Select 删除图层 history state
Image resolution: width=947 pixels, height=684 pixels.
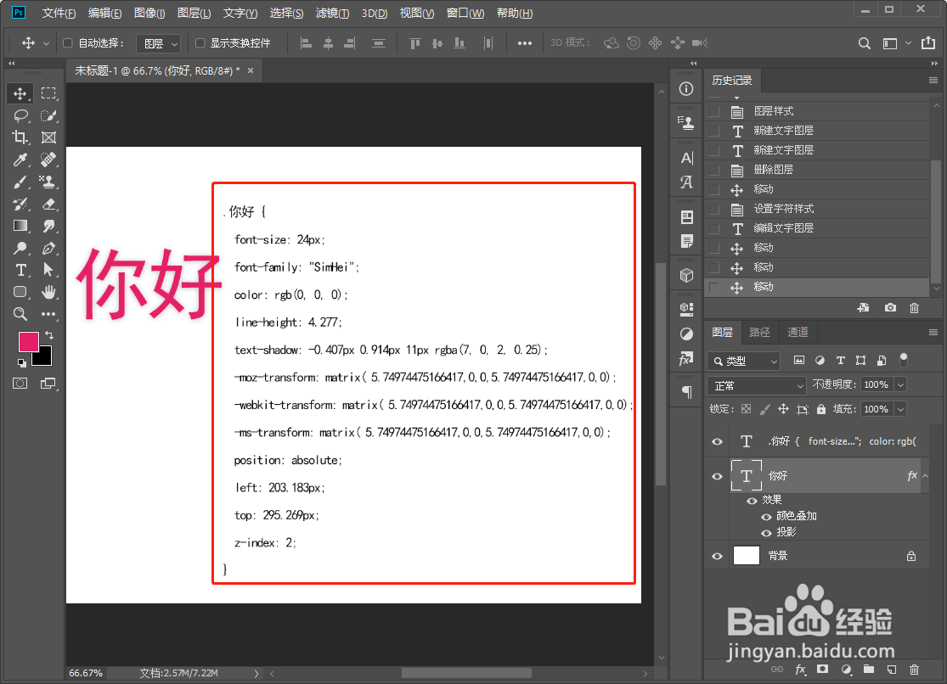tap(817, 170)
